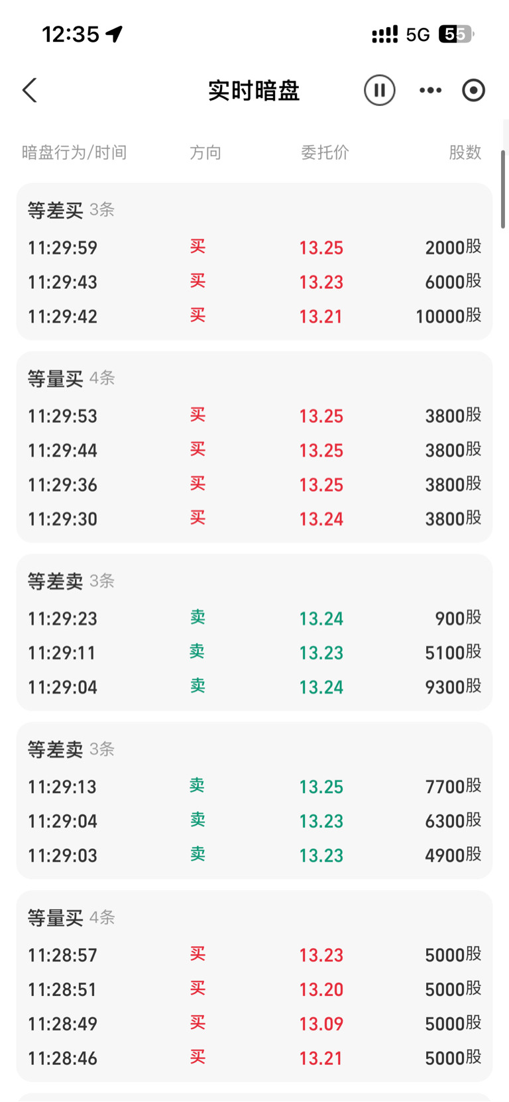Open the first 等差买 3条 group
This screenshot has height=1102, width=509.
click(x=71, y=210)
